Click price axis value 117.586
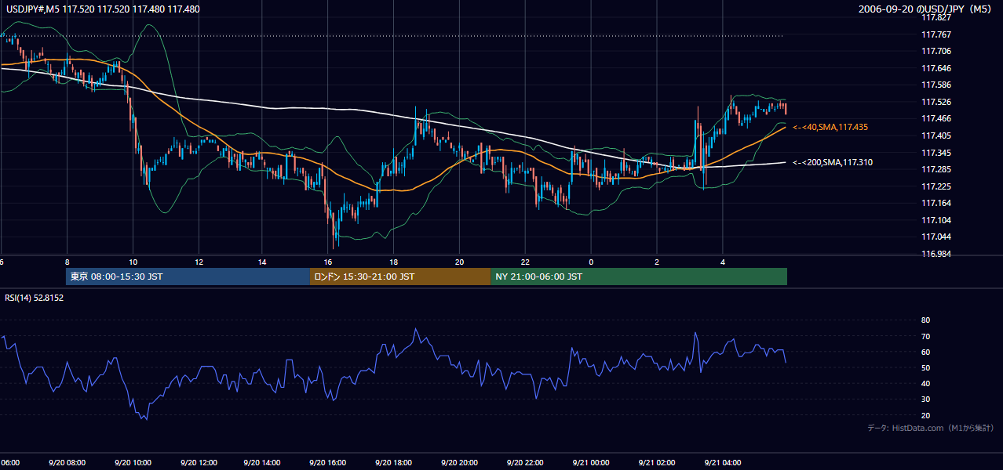This screenshot has width=1003, height=470. tap(936, 85)
